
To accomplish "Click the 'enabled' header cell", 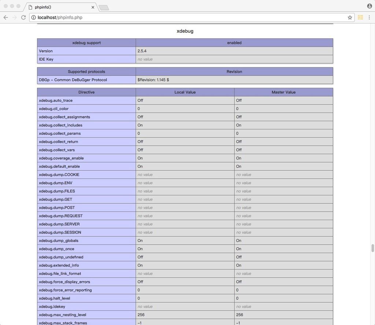I will [x=234, y=43].
